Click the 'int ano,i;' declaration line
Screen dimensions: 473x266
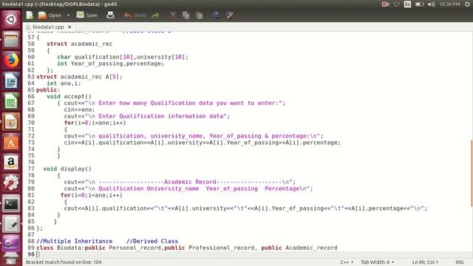tap(64, 83)
